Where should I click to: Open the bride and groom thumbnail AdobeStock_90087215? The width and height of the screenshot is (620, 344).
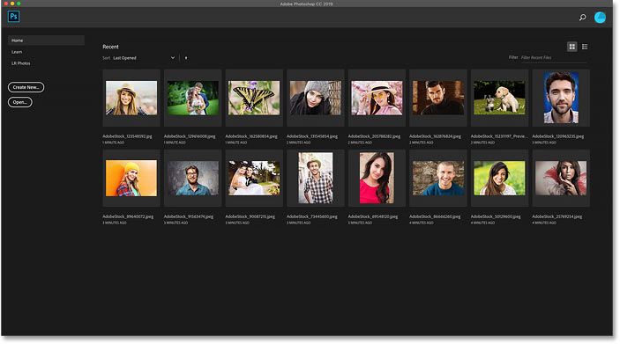[x=254, y=178]
